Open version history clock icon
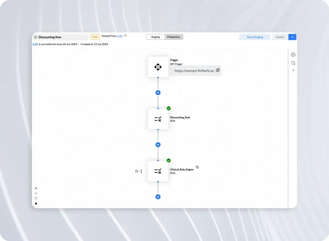329x241 pixels. point(293,63)
